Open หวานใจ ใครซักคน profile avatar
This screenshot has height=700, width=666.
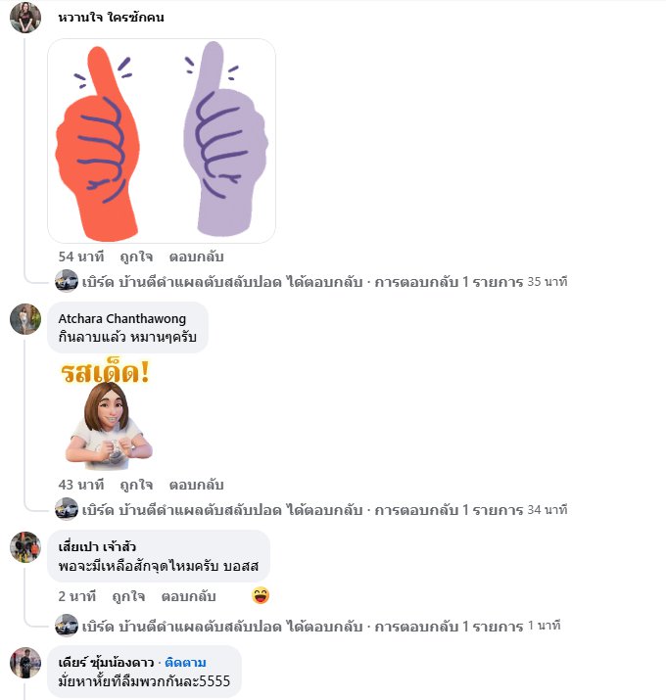pyautogui.click(x=25, y=18)
